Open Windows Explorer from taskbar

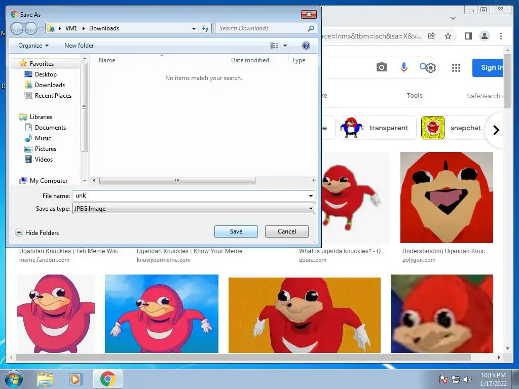coord(45,379)
